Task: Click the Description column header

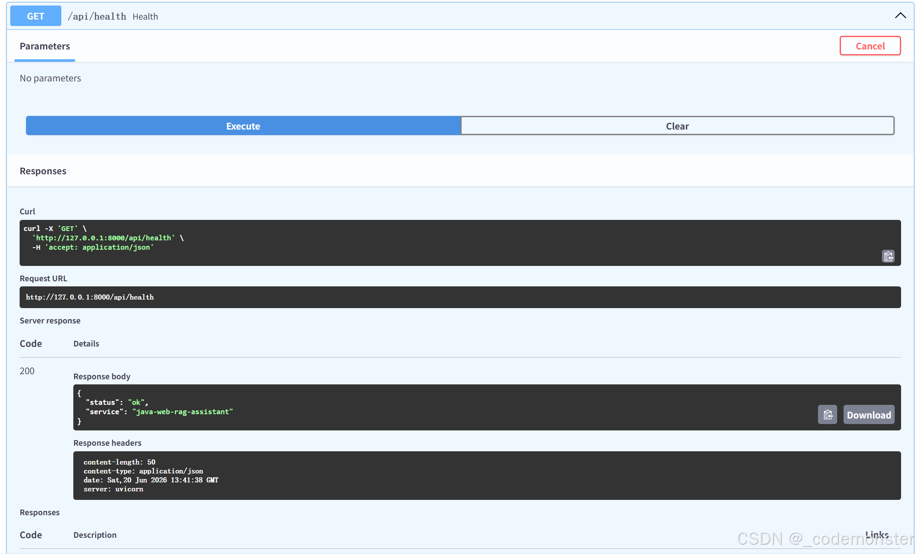Action: [x=95, y=535]
